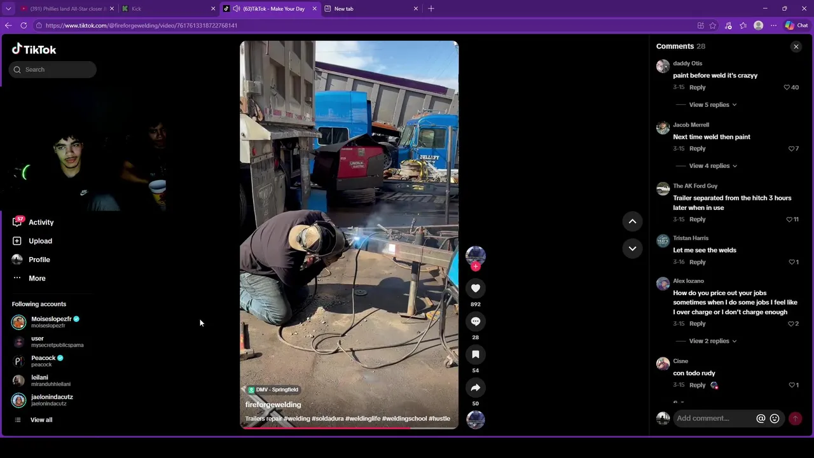Image resolution: width=814 pixels, height=458 pixels.
Task: Open user mysecretpublicspama account
Action: [x=48, y=342]
